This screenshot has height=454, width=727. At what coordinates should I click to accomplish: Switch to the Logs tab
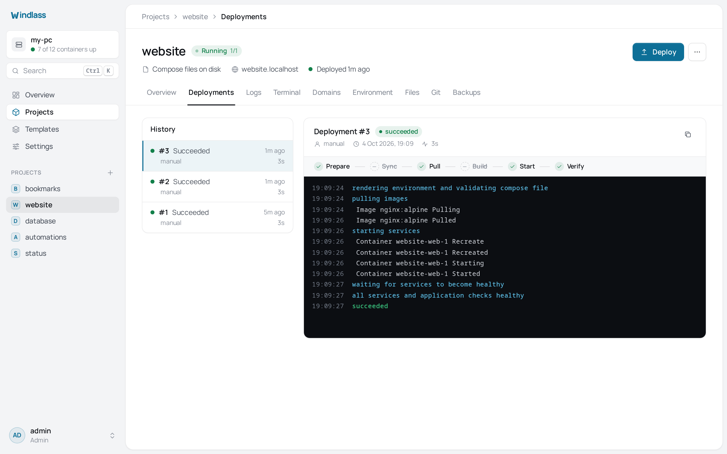tap(253, 93)
